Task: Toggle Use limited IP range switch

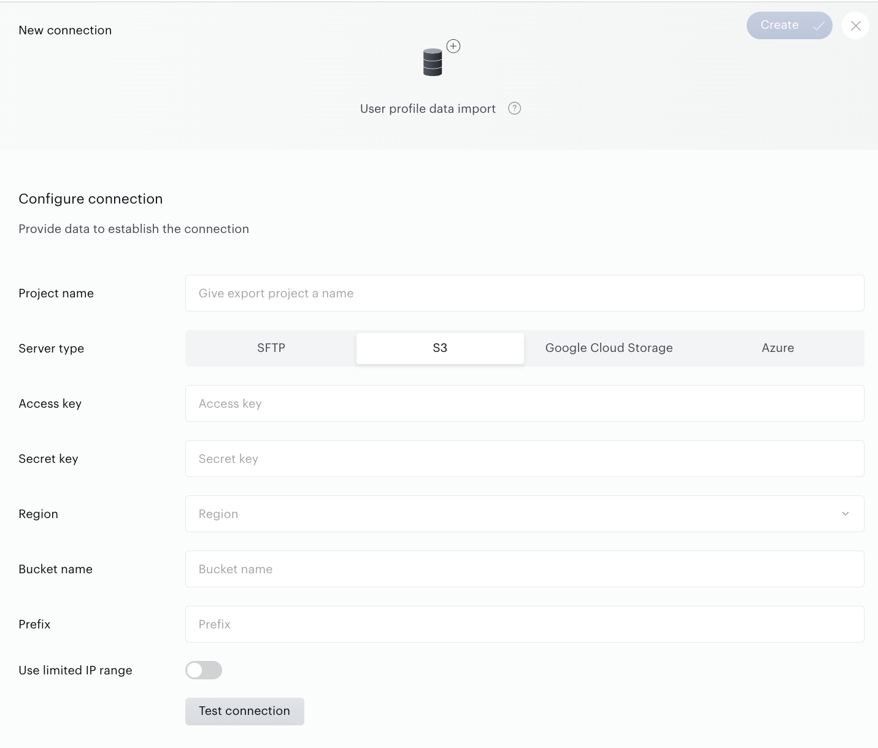Action: point(204,670)
